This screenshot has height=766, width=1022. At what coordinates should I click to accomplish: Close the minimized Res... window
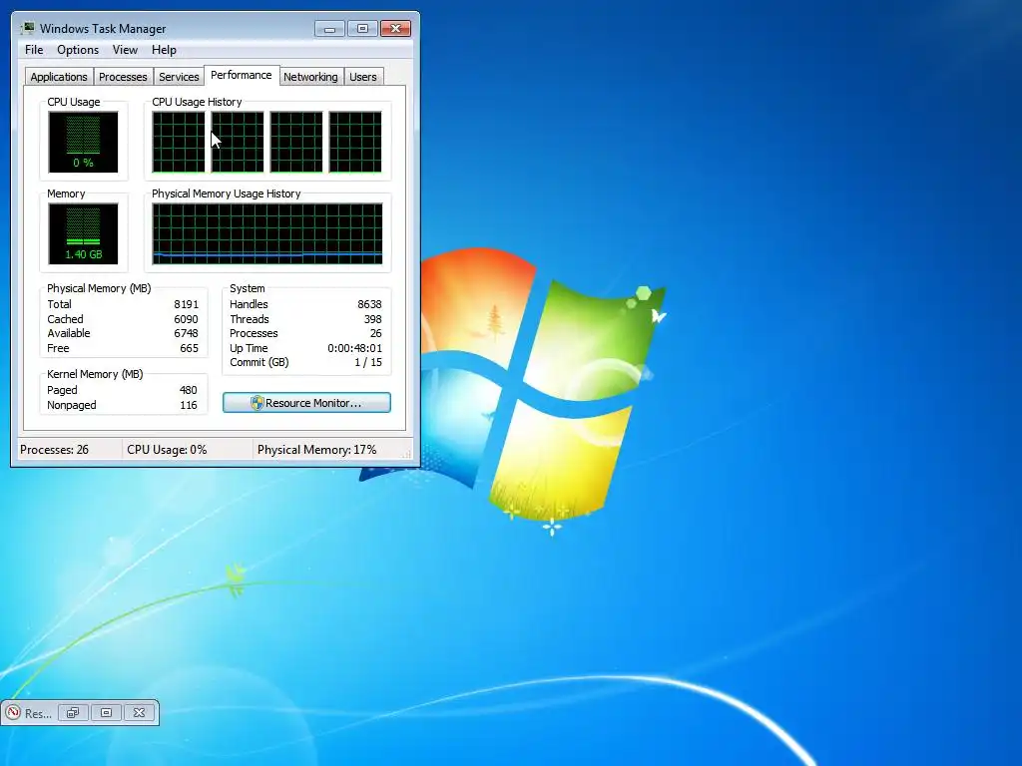point(139,712)
